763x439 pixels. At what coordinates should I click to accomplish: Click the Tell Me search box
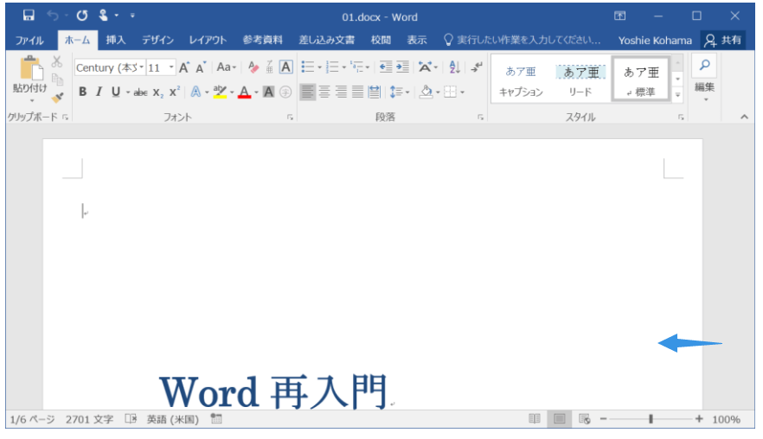pos(523,40)
